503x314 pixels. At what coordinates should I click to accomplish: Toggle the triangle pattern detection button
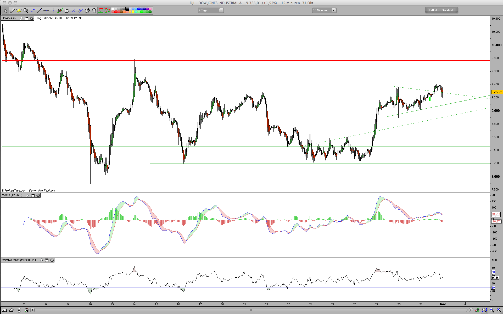click(107, 10)
